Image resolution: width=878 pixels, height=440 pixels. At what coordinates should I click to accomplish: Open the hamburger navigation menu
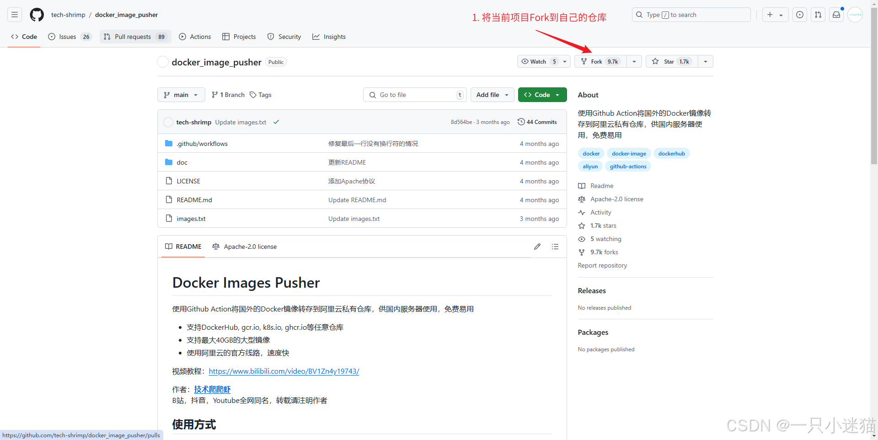coord(15,15)
